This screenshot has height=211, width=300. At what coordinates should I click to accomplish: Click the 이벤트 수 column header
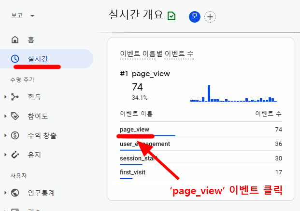269,114
